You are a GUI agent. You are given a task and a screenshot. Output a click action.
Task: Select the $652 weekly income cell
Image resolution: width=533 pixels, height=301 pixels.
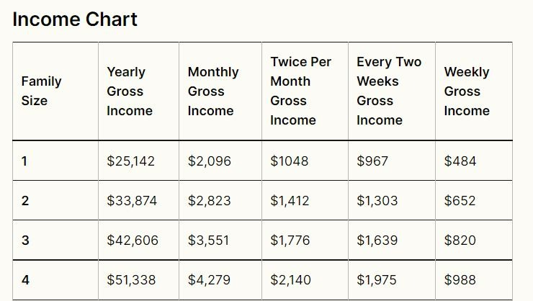[460, 201]
